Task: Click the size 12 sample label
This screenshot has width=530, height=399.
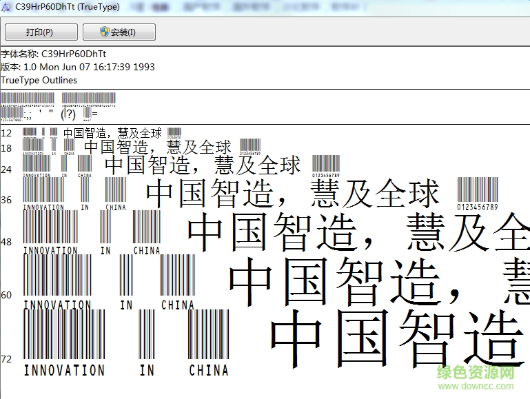Action: 6,133
